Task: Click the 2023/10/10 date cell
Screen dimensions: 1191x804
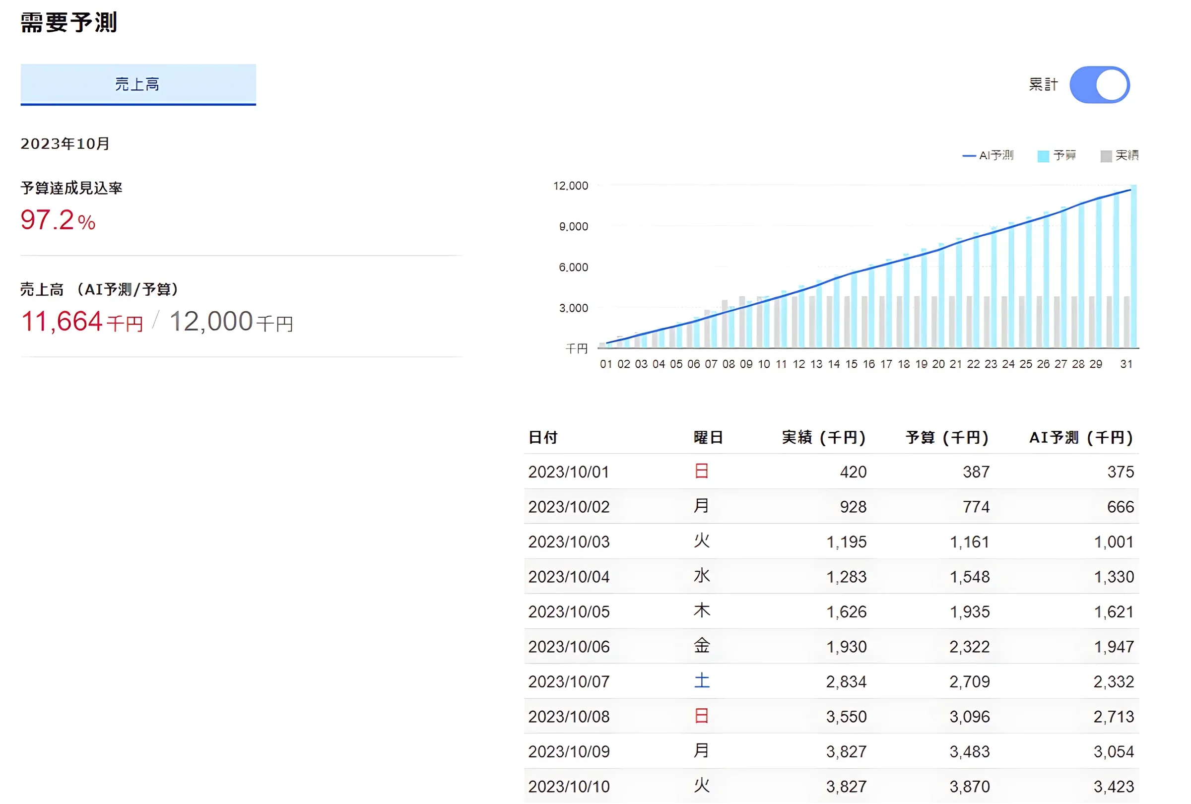Action: (569, 786)
